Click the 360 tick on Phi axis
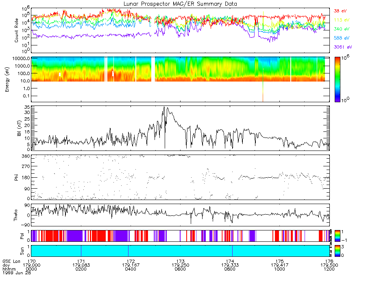Screen dimensions: 366x284 pos(26,156)
